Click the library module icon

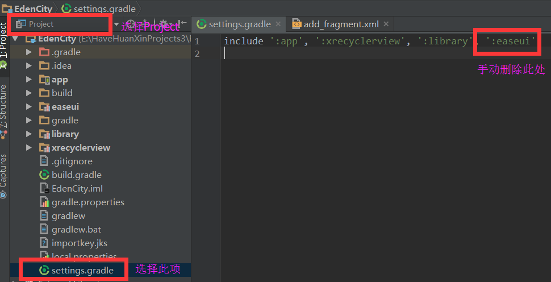[x=44, y=134]
